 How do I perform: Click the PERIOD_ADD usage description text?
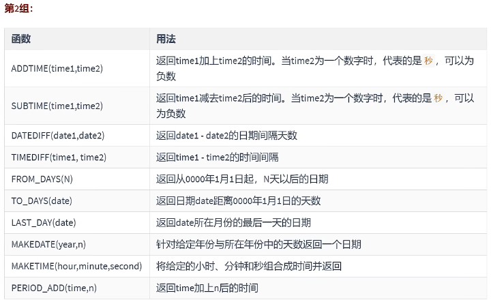tap(207, 288)
